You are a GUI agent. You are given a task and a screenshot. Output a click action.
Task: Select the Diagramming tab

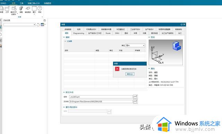point(79,33)
